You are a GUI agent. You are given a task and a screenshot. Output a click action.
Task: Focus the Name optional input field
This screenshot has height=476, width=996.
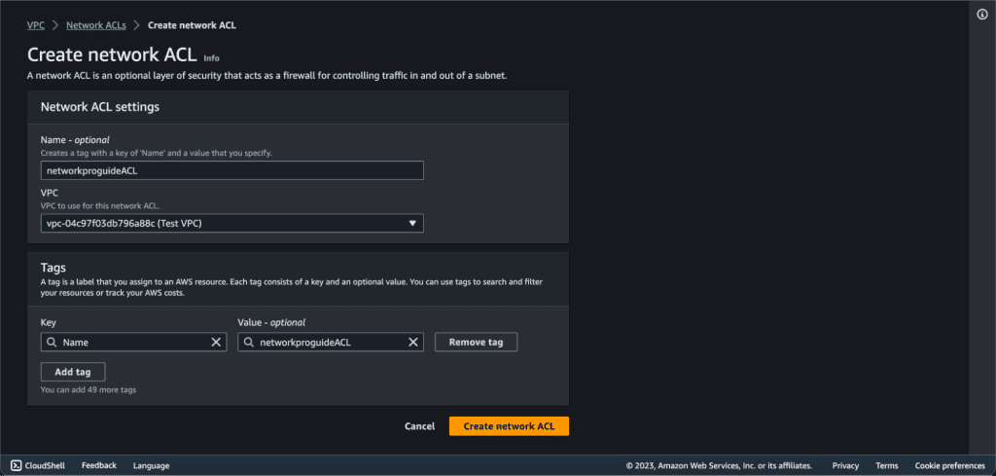[231, 170]
